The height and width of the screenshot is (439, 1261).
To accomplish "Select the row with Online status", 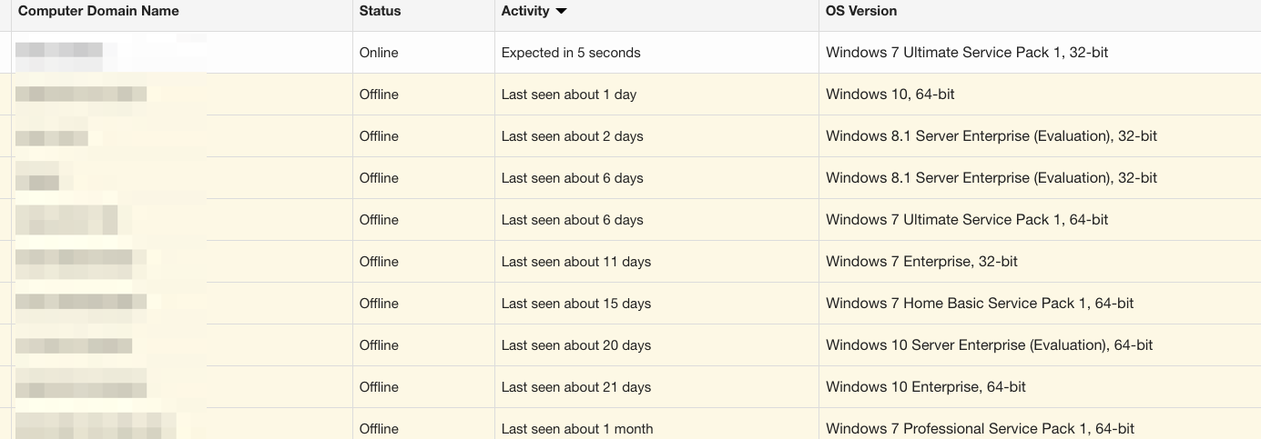I will [x=379, y=53].
